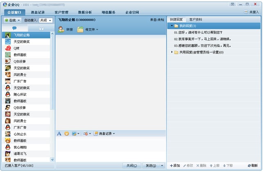Click the 刷新 refresh button
Viewport: 263px width, 172px height.
pos(253,165)
